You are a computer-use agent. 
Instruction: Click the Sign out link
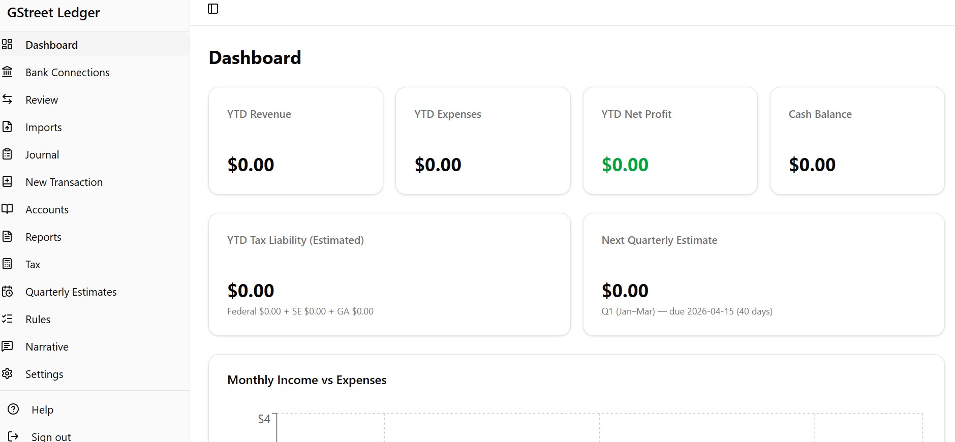pos(51,436)
